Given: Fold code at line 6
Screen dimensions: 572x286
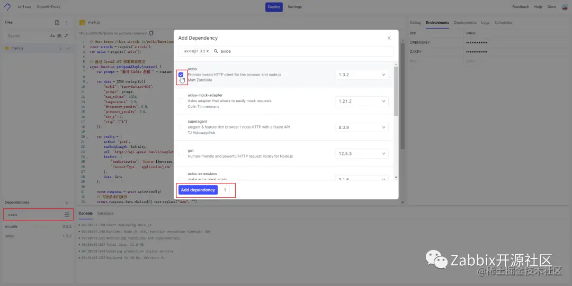Looking at the screenshot, I should [x=86, y=67].
